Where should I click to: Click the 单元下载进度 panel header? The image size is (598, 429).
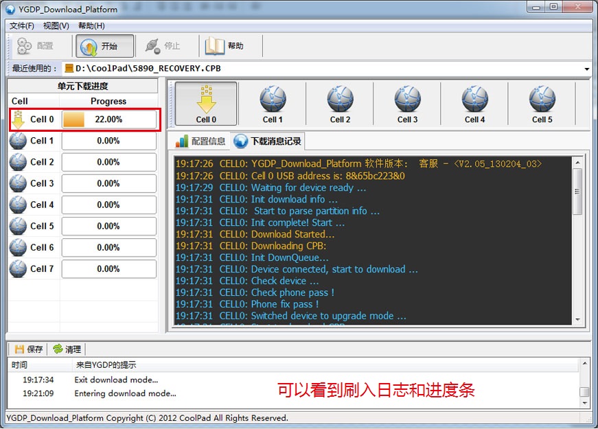click(83, 86)
